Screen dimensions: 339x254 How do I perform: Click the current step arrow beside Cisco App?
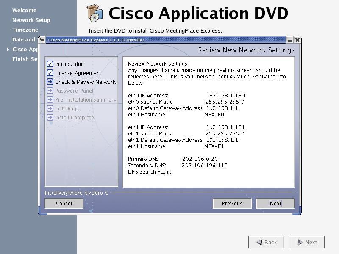[8, 49]
